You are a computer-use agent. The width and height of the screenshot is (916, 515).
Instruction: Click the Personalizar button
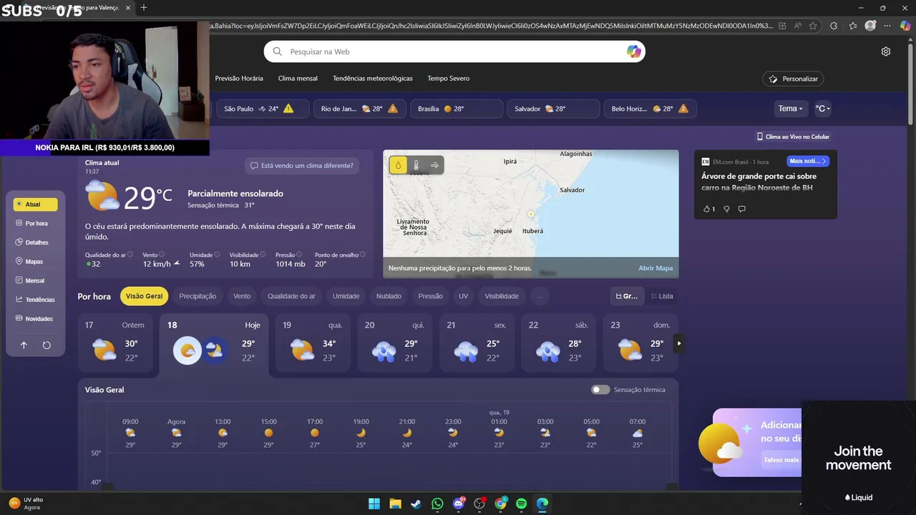pyautogui.click(x=793, y=79)
